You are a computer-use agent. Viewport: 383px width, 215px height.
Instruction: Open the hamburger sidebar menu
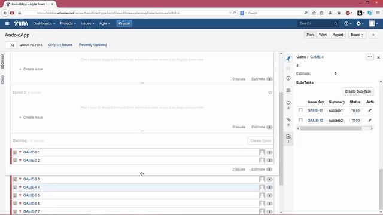coord(7,24)
